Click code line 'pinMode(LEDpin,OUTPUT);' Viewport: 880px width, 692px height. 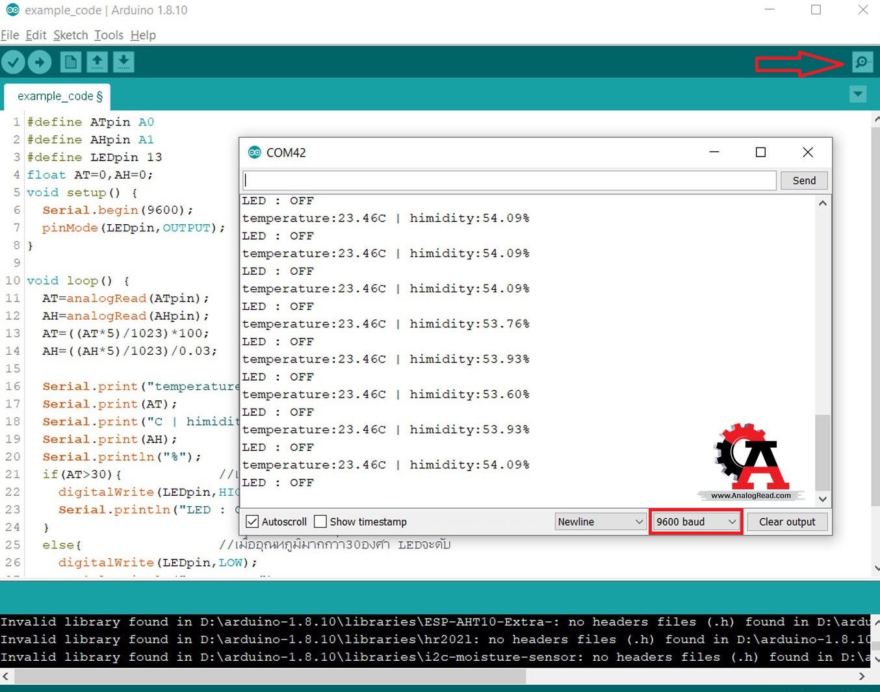tap(133, 228)
